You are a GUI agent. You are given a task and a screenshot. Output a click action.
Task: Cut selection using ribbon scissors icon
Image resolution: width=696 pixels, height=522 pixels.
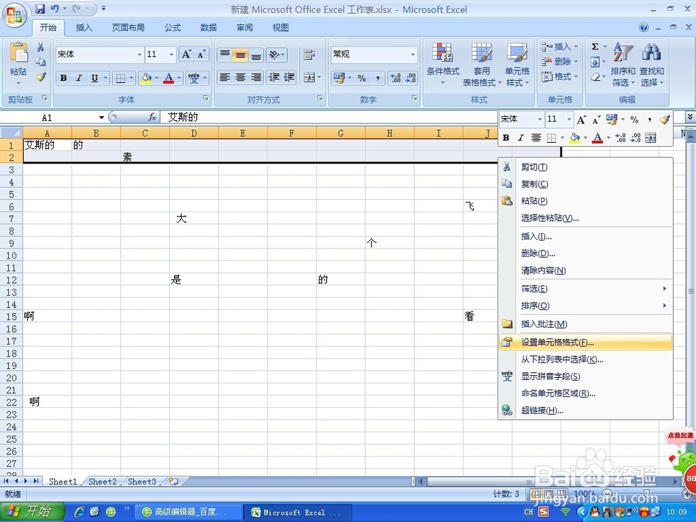(x=40, y=47)
